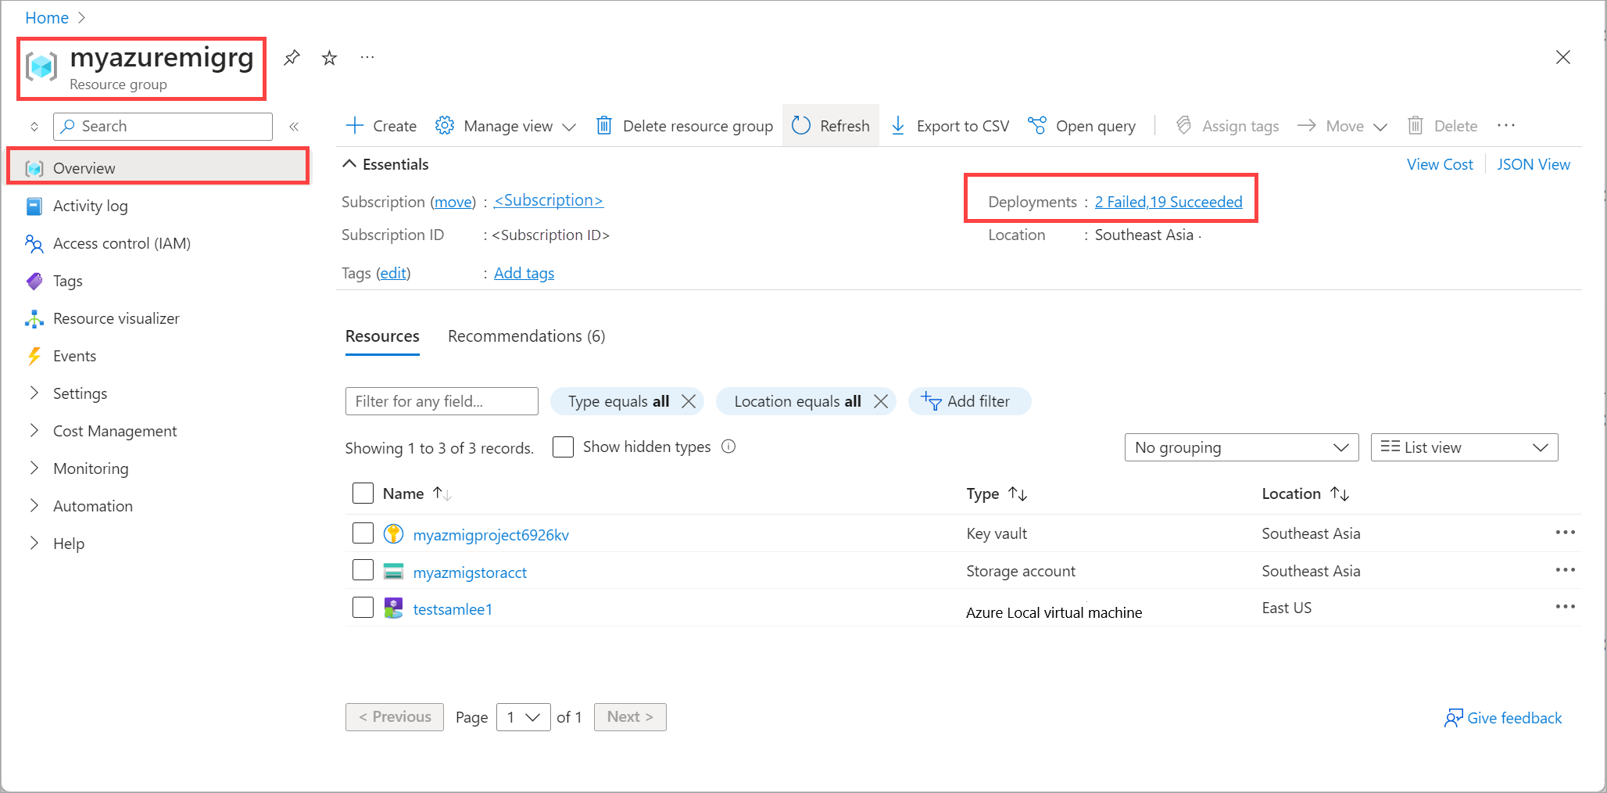Switch to the Recommendations tab
The width and height of the screenshot is (1607, 793).
(x=525, y=336)
